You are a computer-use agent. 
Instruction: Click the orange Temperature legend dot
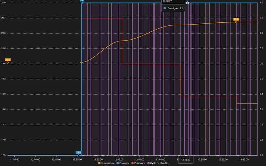[x=99, y=164]
